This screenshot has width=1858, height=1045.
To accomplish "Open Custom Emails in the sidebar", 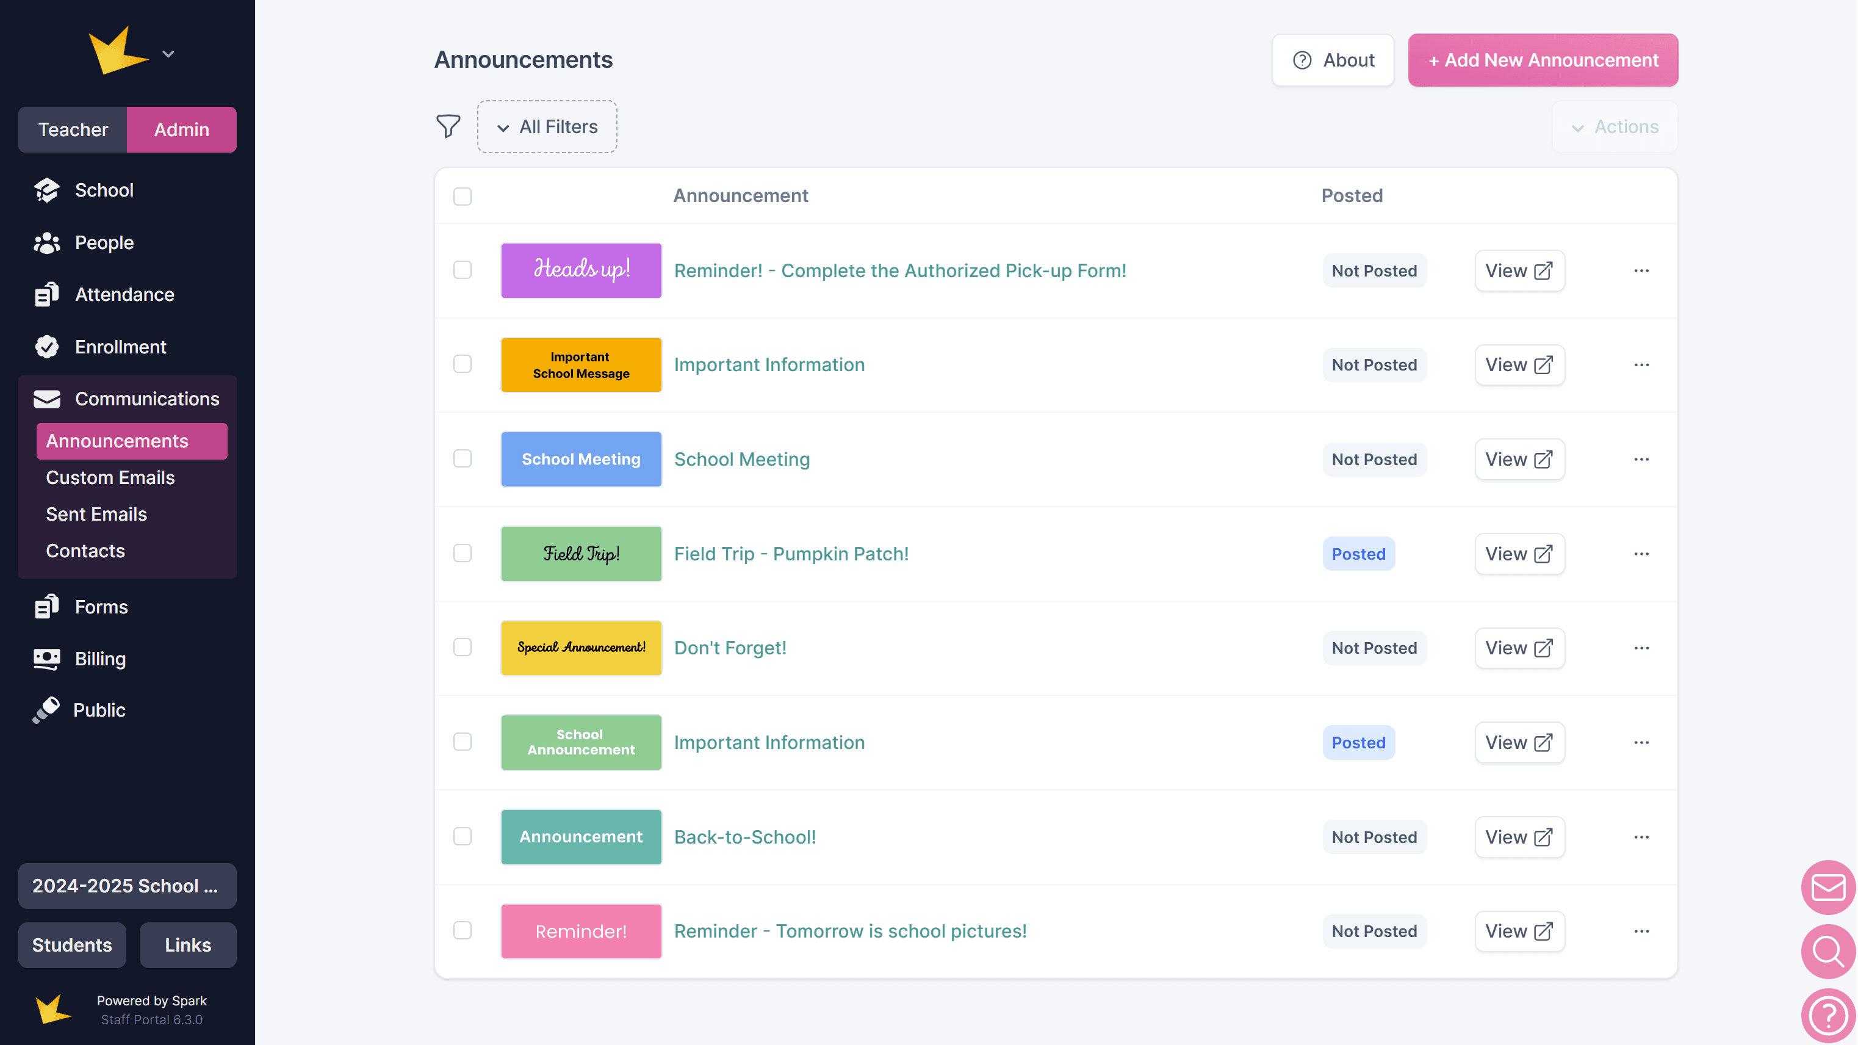I will pyautogui.click(x=110, y=478).
